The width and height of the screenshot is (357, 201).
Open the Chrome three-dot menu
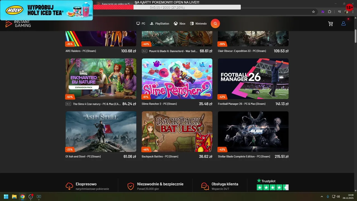353,12
